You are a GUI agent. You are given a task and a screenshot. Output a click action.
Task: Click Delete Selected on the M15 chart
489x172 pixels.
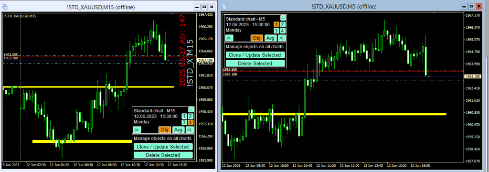[163, 155]
